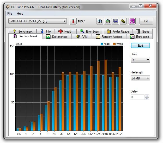
Task: Click the Exit button
Action: [x=146, y=21]
